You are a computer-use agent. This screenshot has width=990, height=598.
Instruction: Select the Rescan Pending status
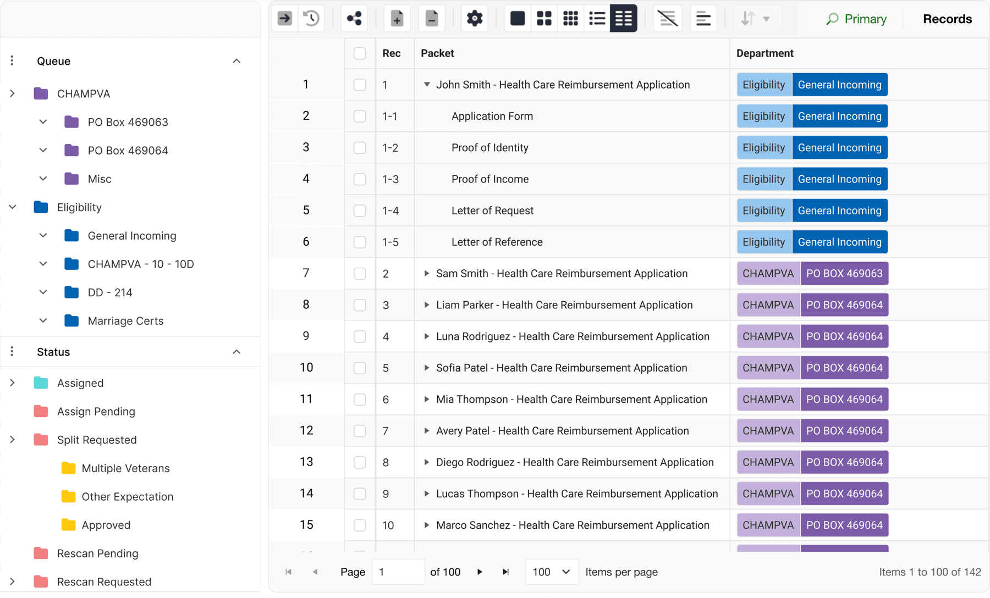[97, 553]
